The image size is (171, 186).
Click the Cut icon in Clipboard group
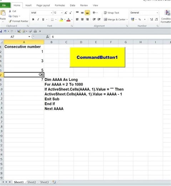10,11
